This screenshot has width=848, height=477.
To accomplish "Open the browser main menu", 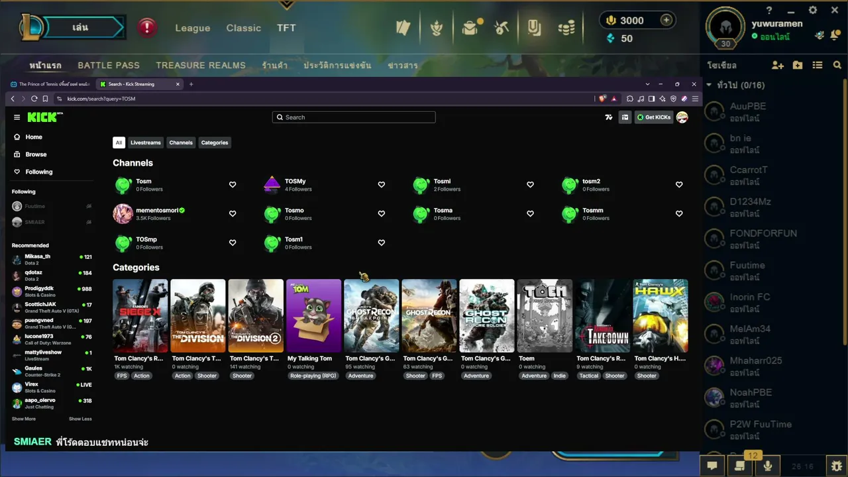I will tap(695, 99).
